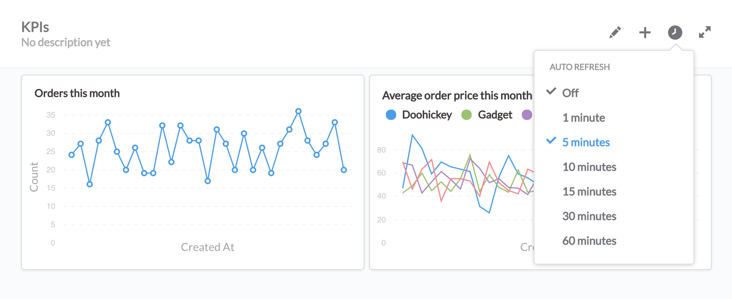Set refresh interval to 30 minutes
732x299 pixels.
coord(589,216)
